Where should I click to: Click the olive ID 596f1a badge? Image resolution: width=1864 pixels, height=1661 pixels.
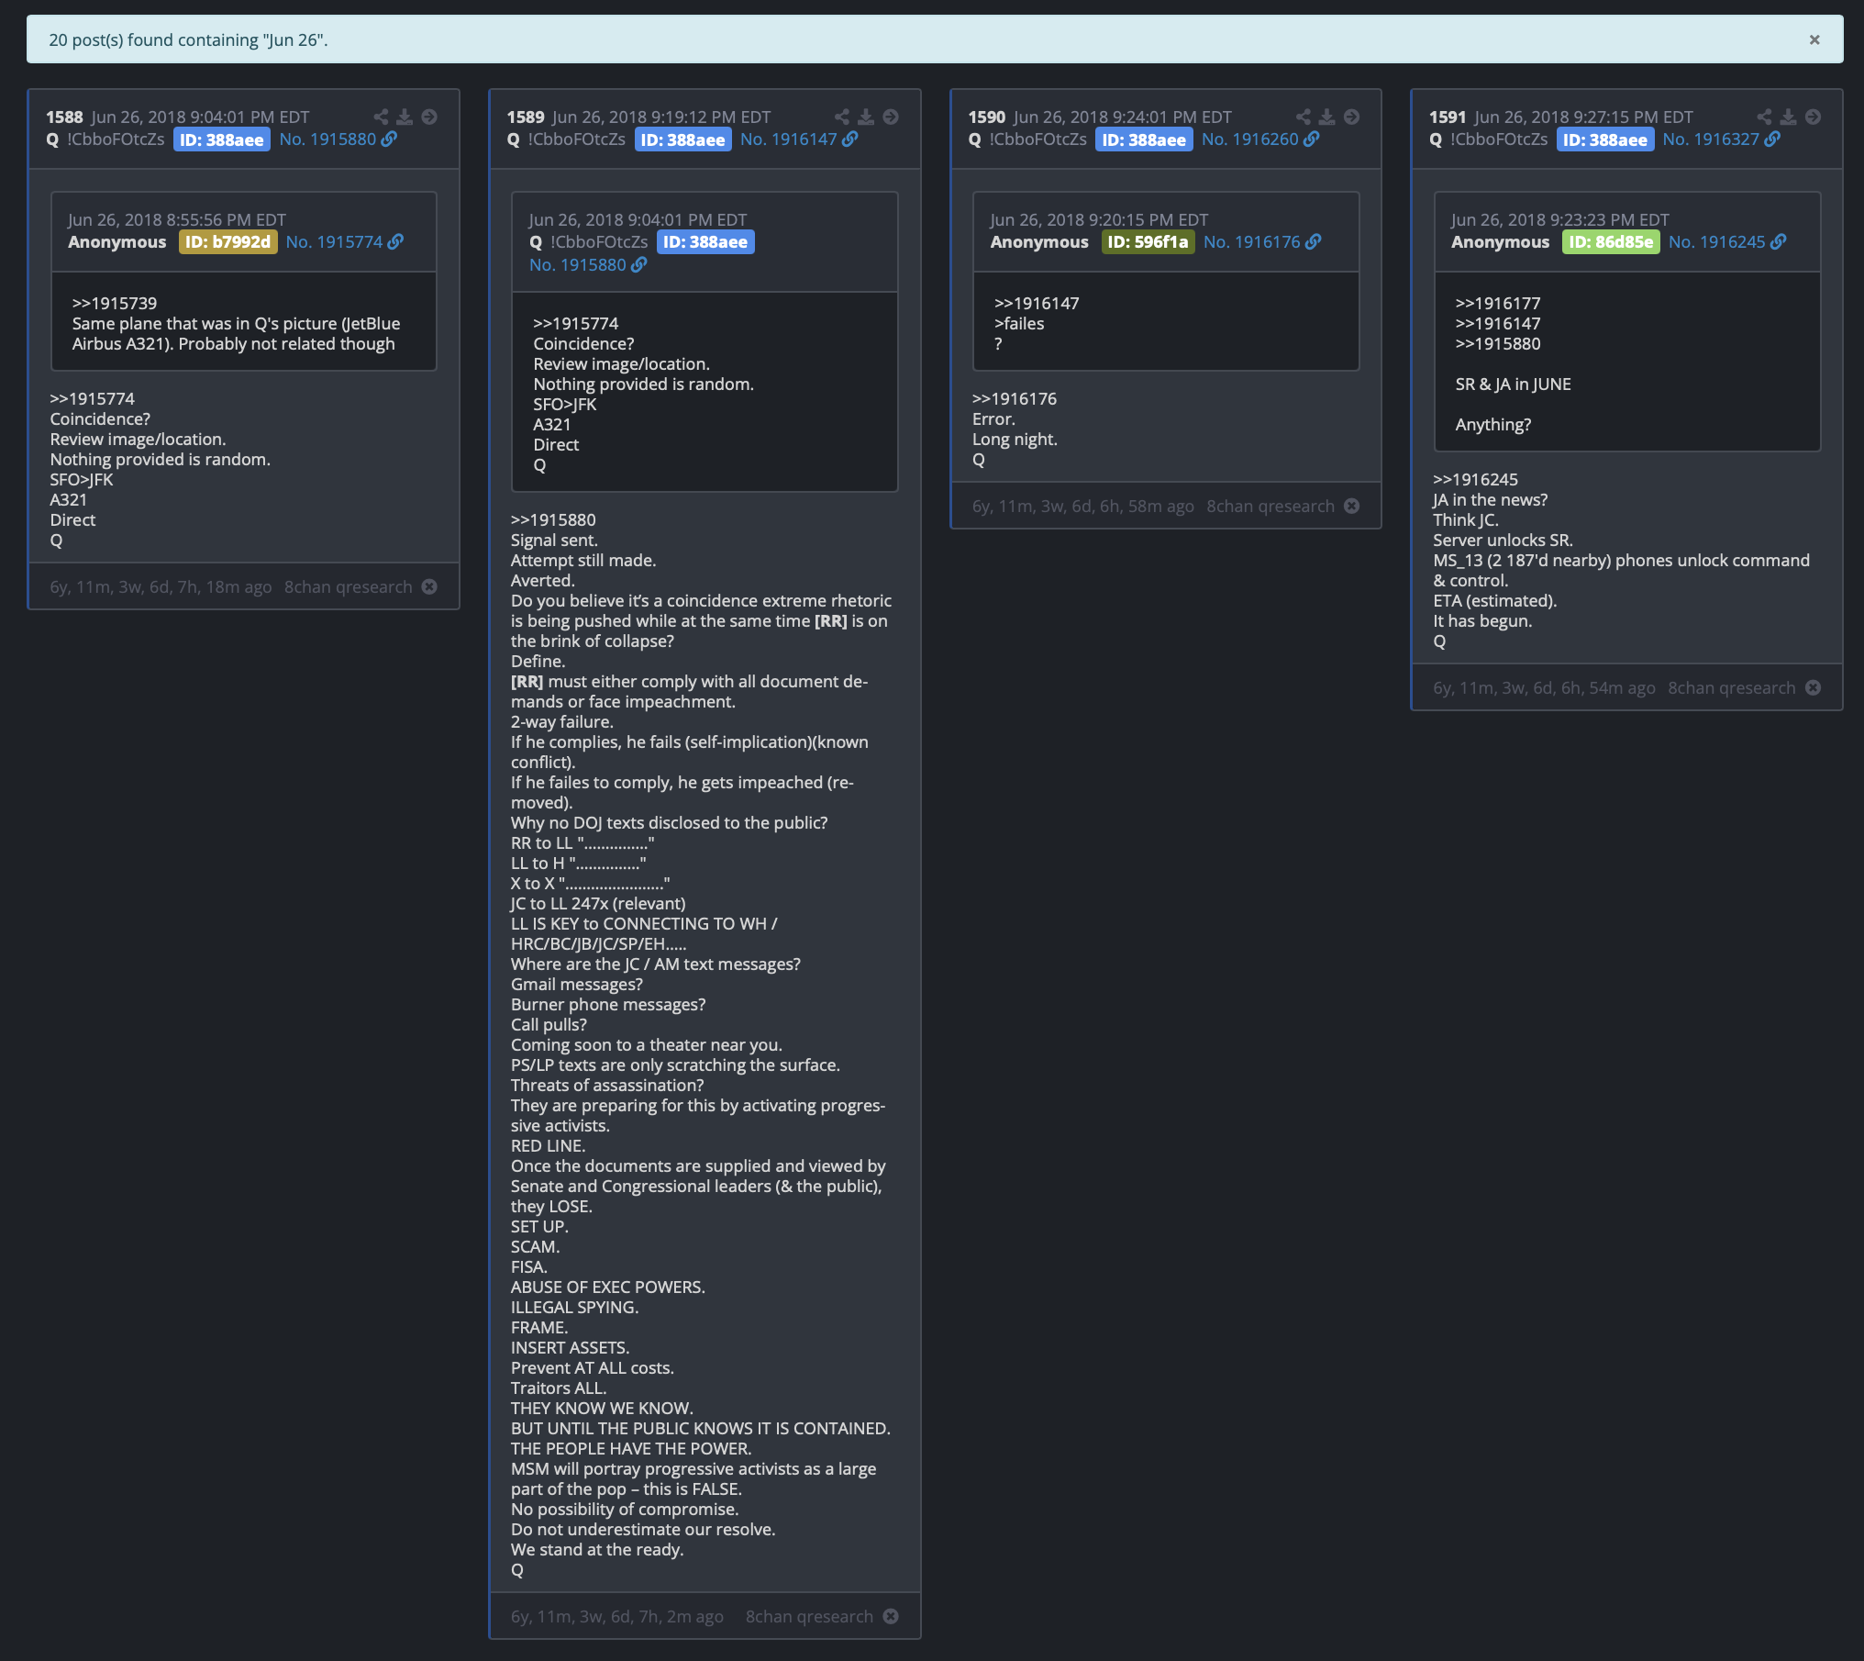coord(1148,242)
